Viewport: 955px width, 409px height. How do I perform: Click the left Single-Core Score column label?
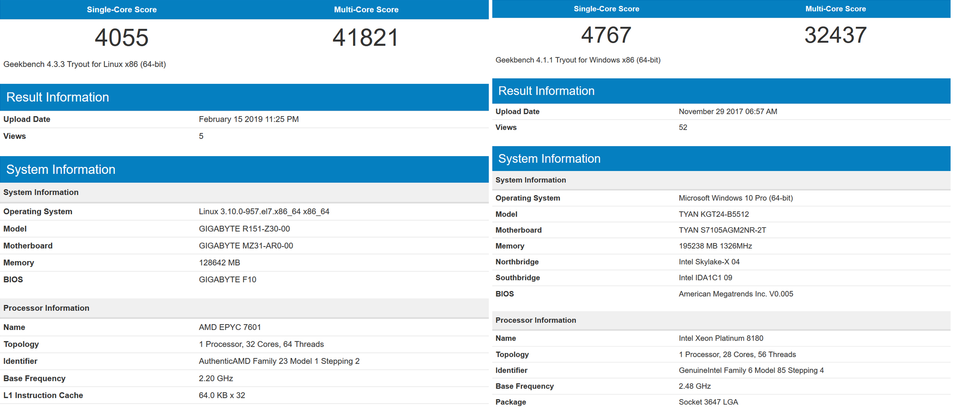click(x=121, y=9)
